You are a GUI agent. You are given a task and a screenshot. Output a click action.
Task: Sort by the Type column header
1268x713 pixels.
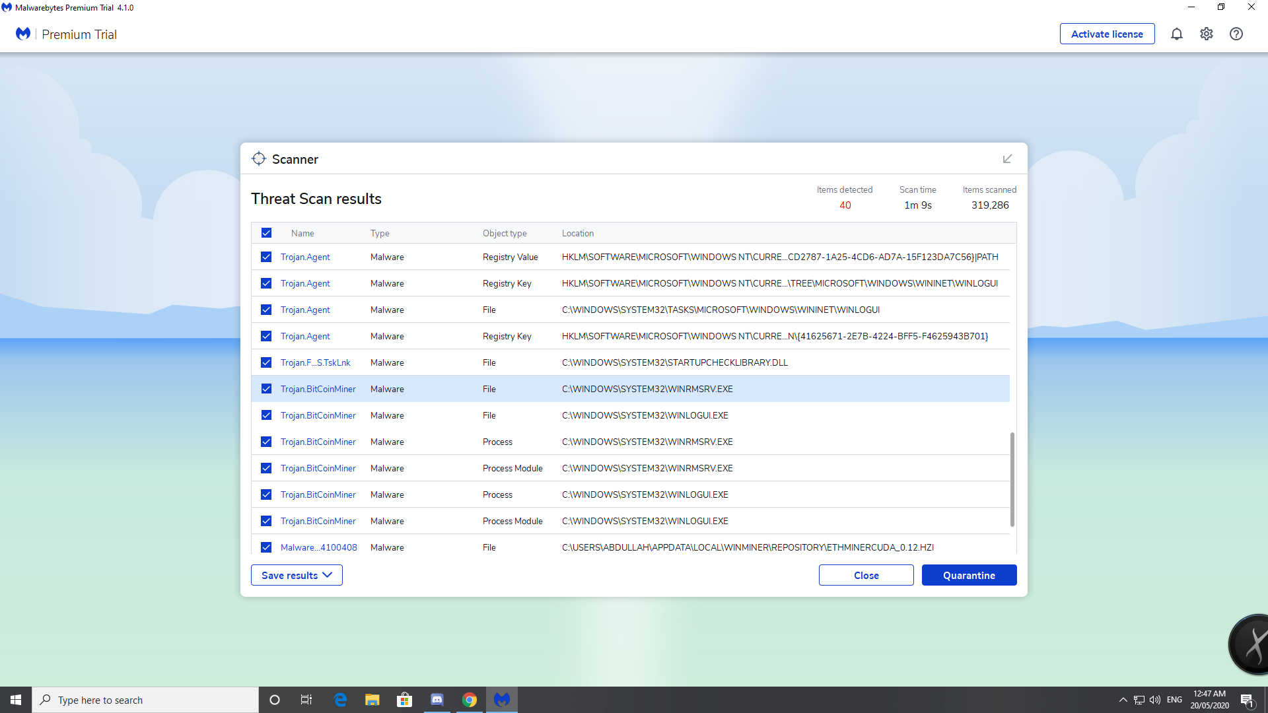click(380, 233)
